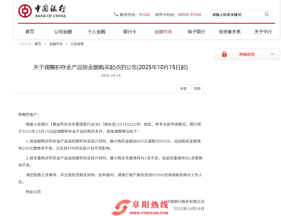This screenshot has height=216, width=281.
Task: Type in the 请输入检索关键词 search field
Action: tap(237, 15)
